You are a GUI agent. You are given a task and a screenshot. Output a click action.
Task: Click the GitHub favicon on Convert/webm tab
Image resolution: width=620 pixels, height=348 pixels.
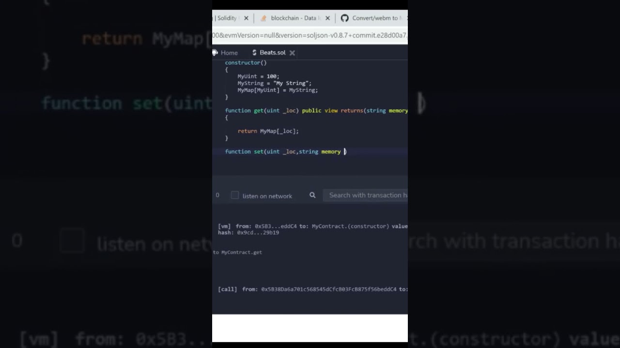tap(344, 18)
